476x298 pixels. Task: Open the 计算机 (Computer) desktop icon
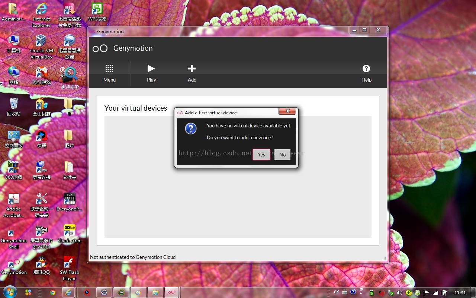click(13, 44)
